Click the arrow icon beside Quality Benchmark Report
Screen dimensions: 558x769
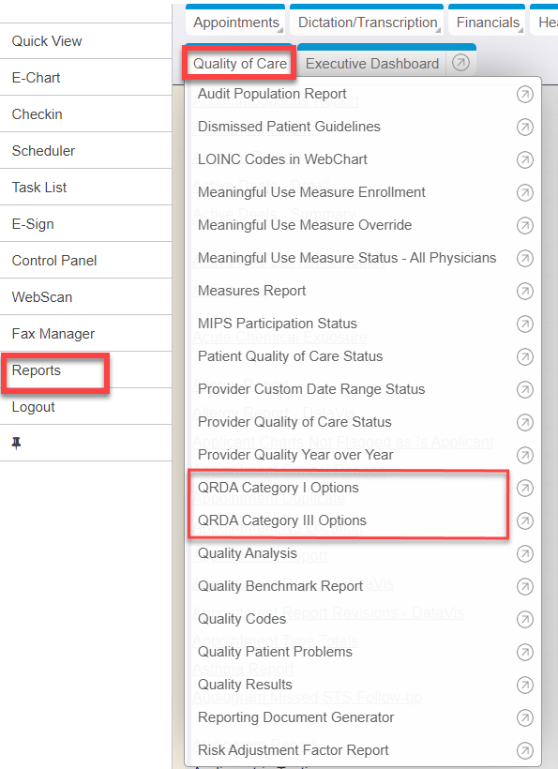tap(524, 586)
